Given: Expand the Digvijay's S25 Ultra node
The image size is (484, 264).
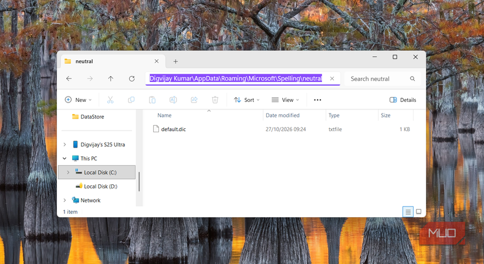Looking at the screenshot, I should (x=65, y=145).
